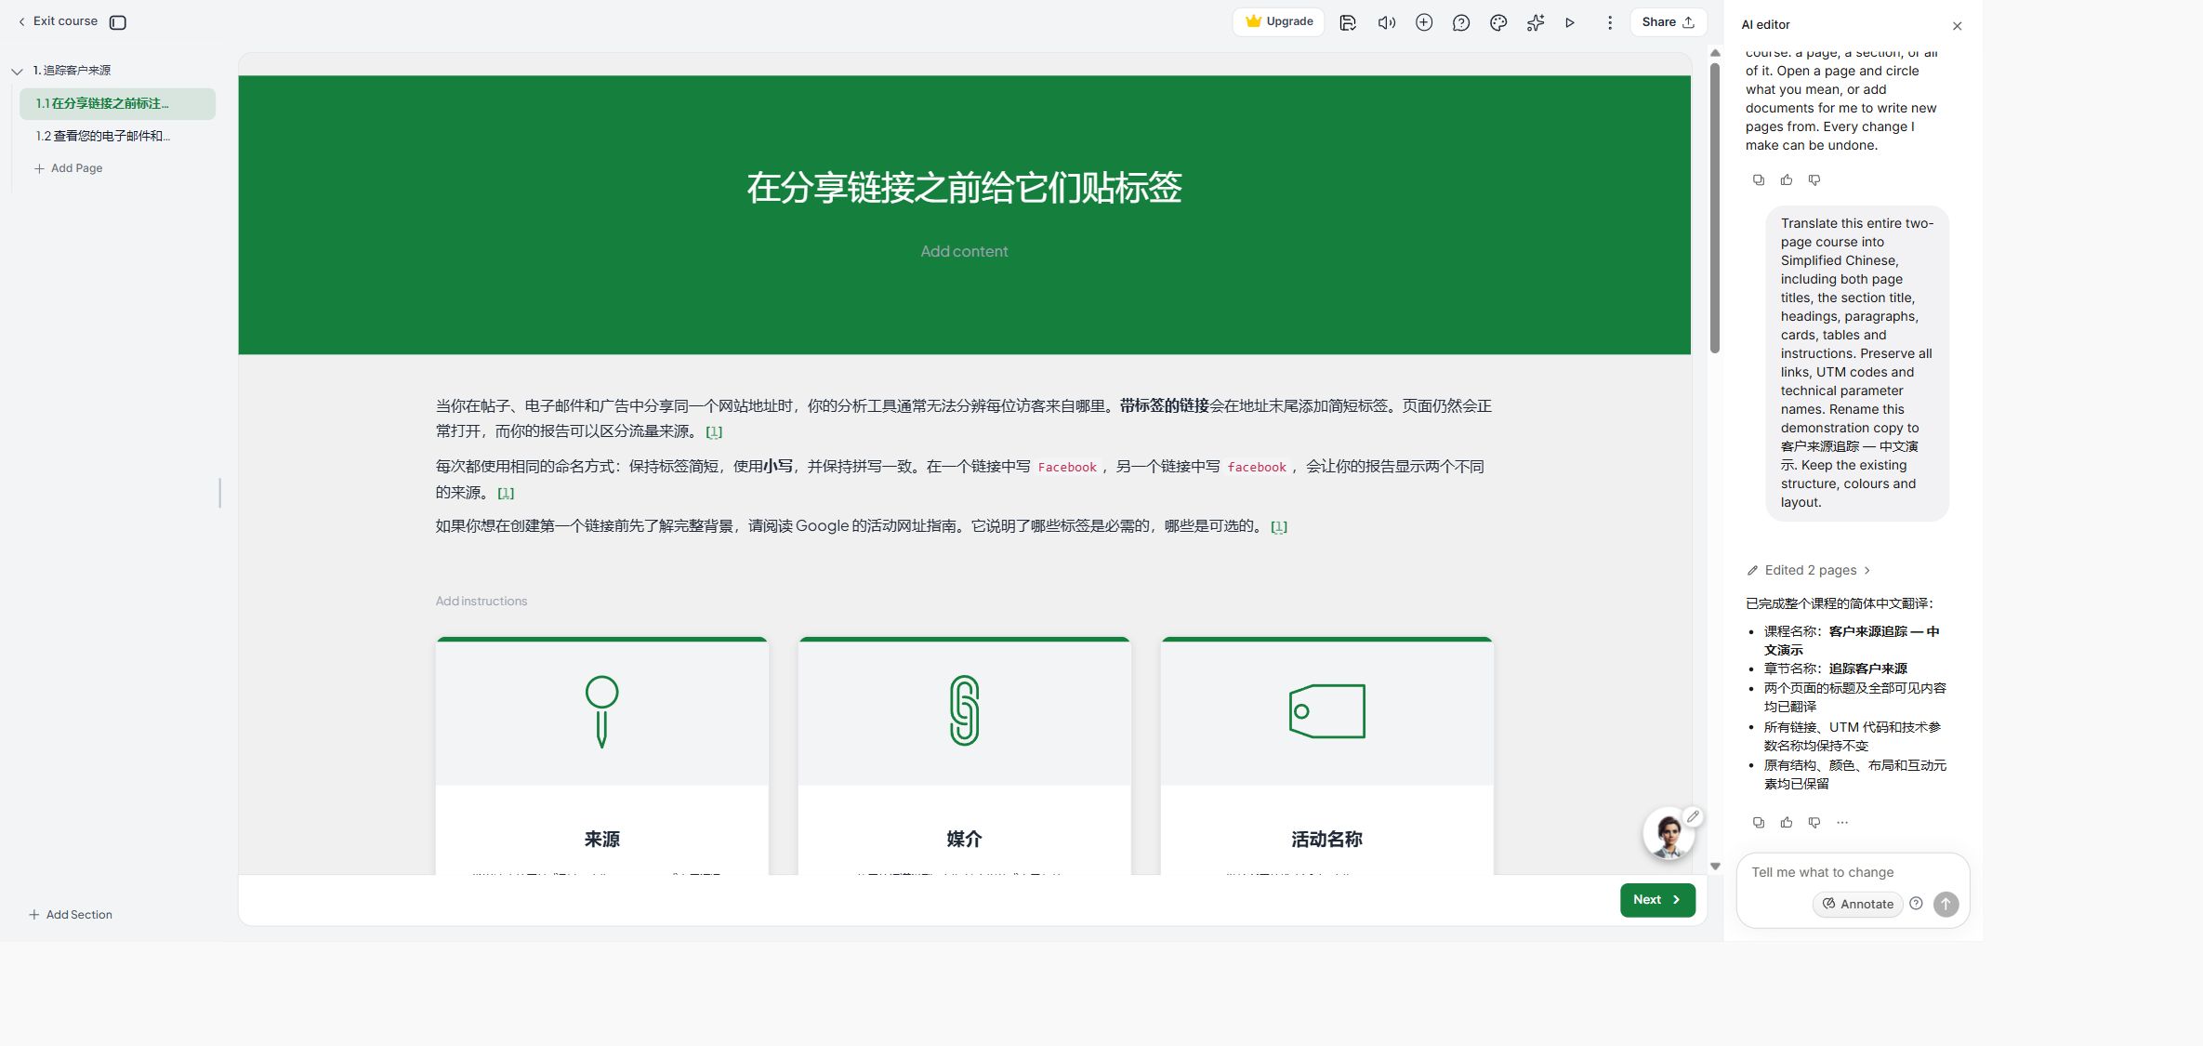Click the send arrow button
The width and height of the screenshot is (2203, 1046).
tap(1946, 904)
